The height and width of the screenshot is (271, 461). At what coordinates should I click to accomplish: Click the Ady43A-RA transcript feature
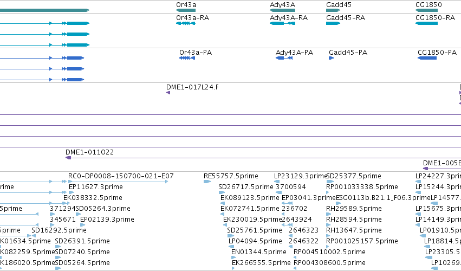282,23
